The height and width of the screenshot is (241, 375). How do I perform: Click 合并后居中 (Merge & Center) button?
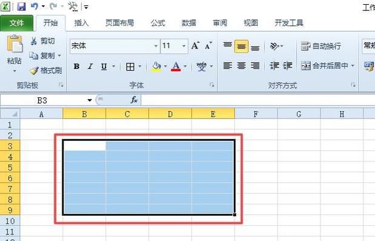pyautogui.click(x=325, y=66)
